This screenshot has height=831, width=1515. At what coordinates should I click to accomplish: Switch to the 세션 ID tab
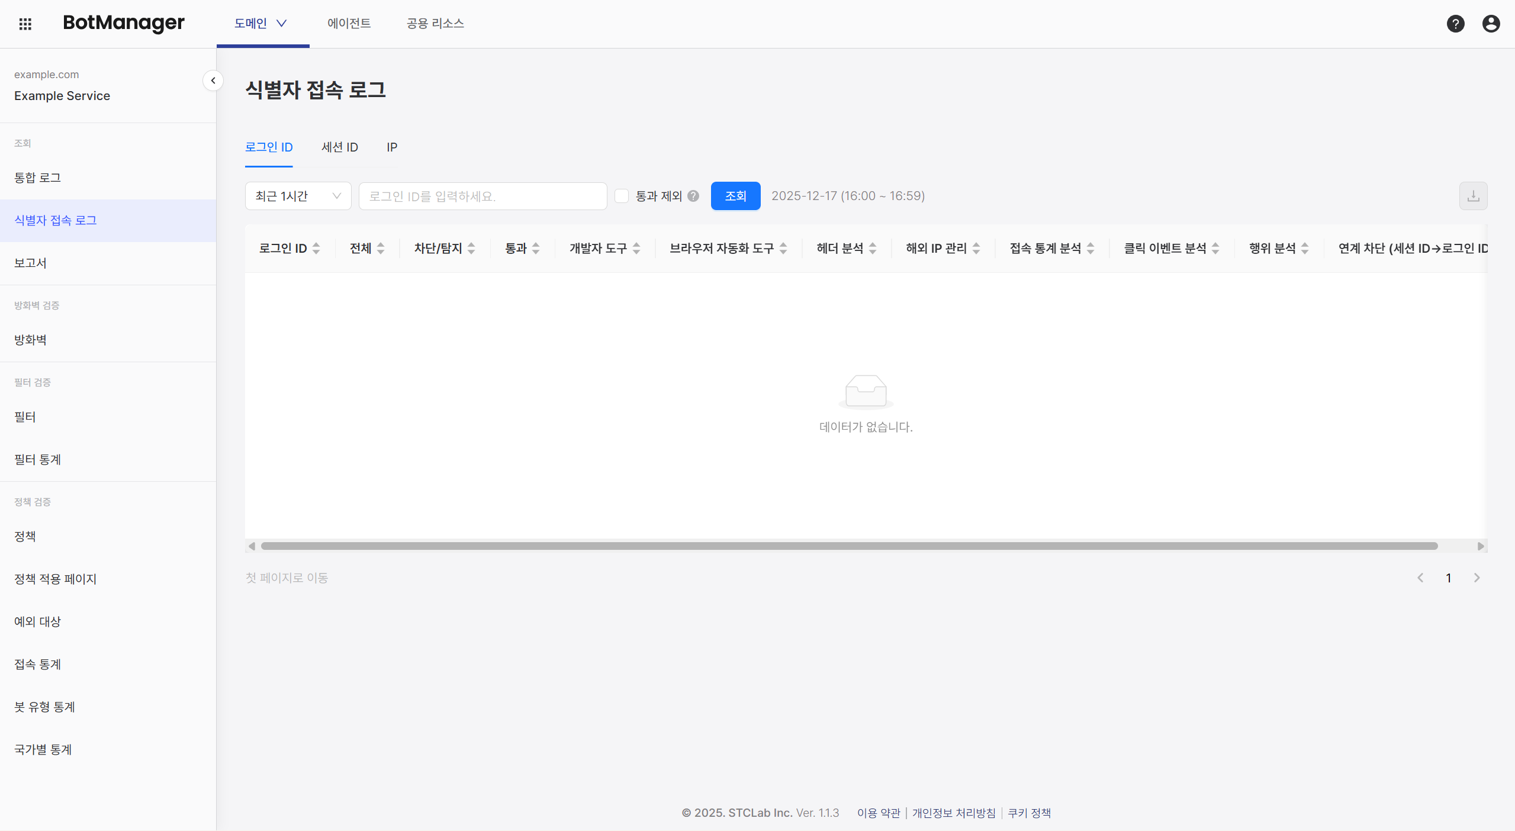[339, 147]
